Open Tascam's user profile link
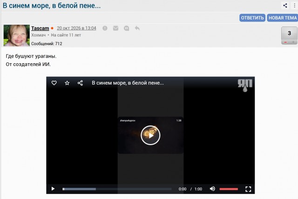Image resolution: width=298 pixels, height=199 pixels. click(40, 28)
